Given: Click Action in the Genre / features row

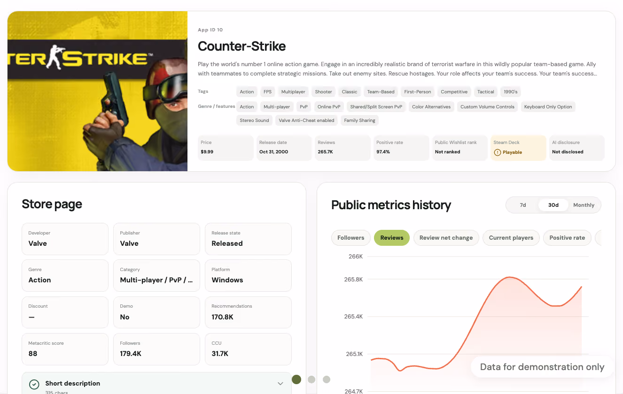Looking at the screenshot, I should (247, 107).
